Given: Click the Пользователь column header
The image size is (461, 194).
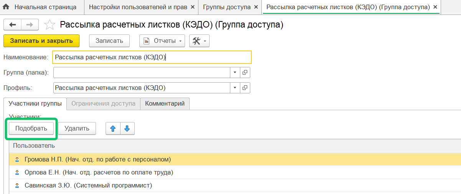Looking at the screenshot, I should pyautogui.click(x=235, y=146).
